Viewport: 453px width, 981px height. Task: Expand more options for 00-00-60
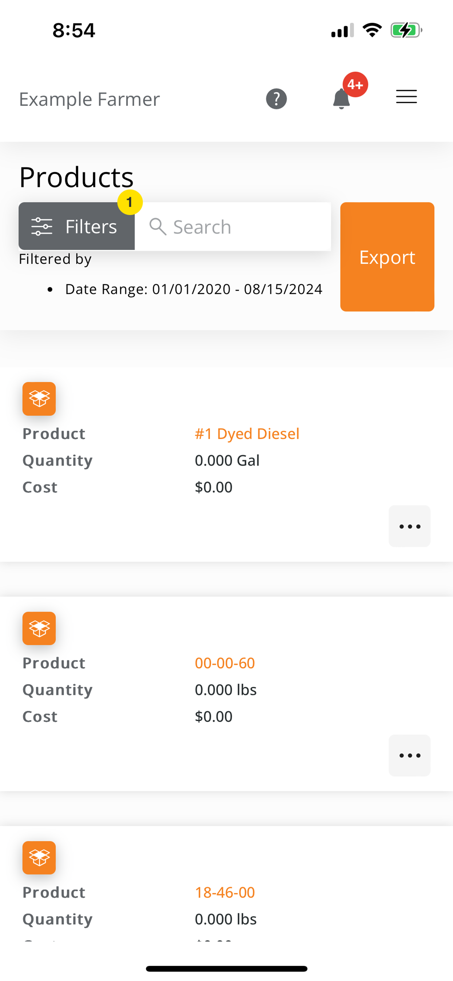click(x=409, y=756)
